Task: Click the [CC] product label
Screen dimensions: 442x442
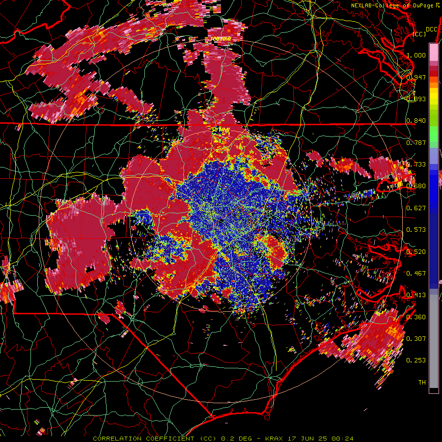Action: point(419,34)
